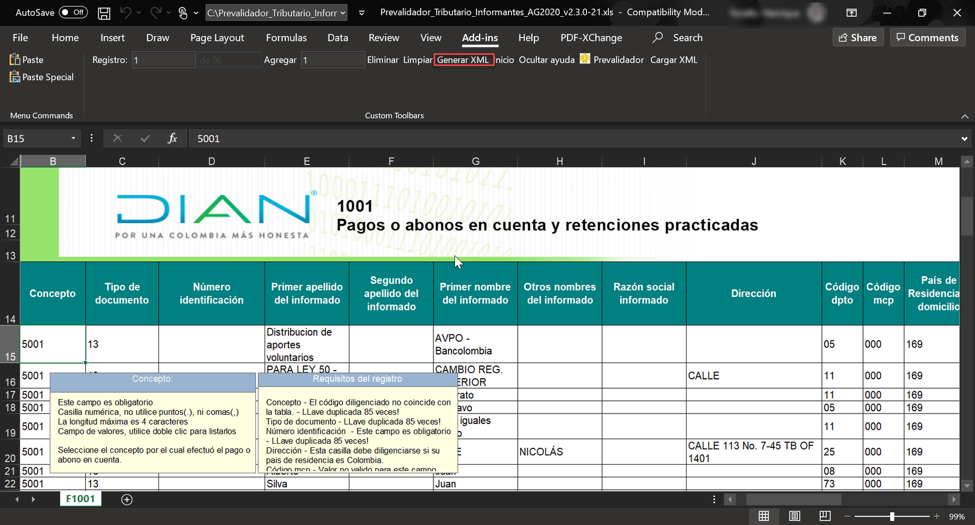Viewport: 975px width, 525px height.
Task: Click the Ocultar ayuda button
Action: (x=547, y=60)
